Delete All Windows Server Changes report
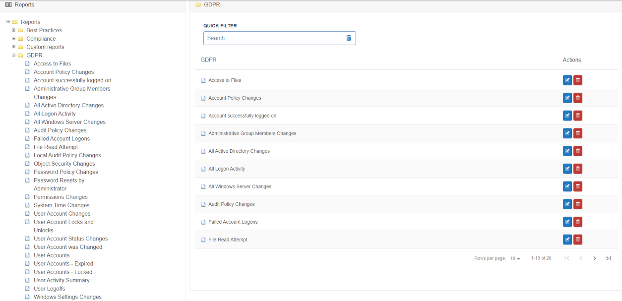 pyautogui.click(x=578, y=186)
